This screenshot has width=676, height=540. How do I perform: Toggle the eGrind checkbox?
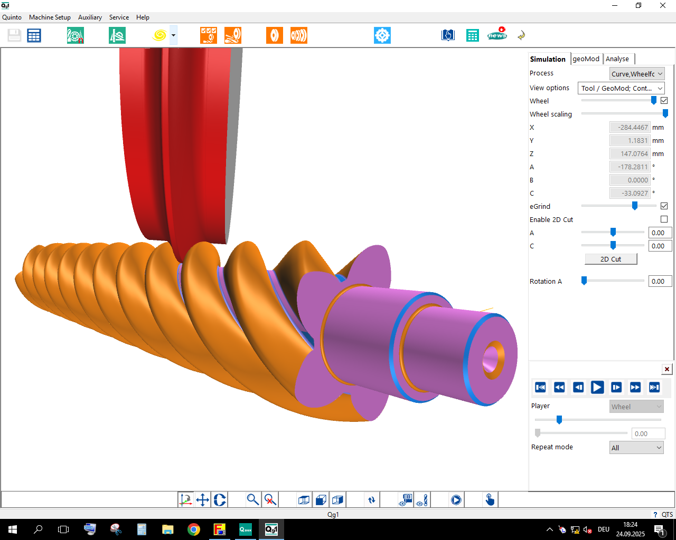coord(664,206)
